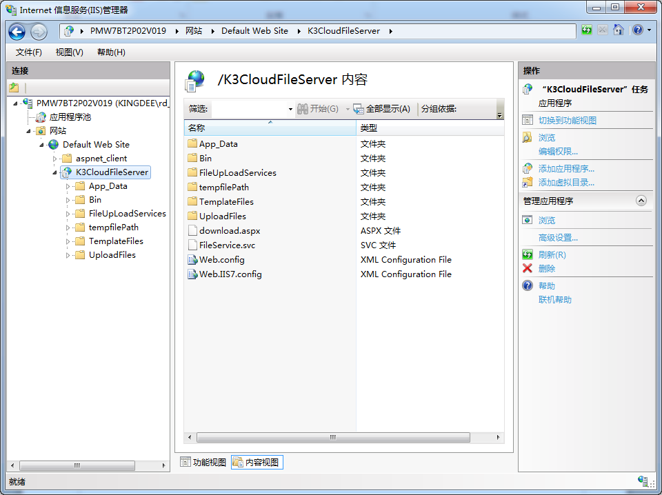The image size is (662, 495).
Task: Open the dropdown arrow next to Help icon
Action: [x=650, y=30]
